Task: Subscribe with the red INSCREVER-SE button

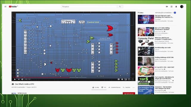Action: point(129,93)
